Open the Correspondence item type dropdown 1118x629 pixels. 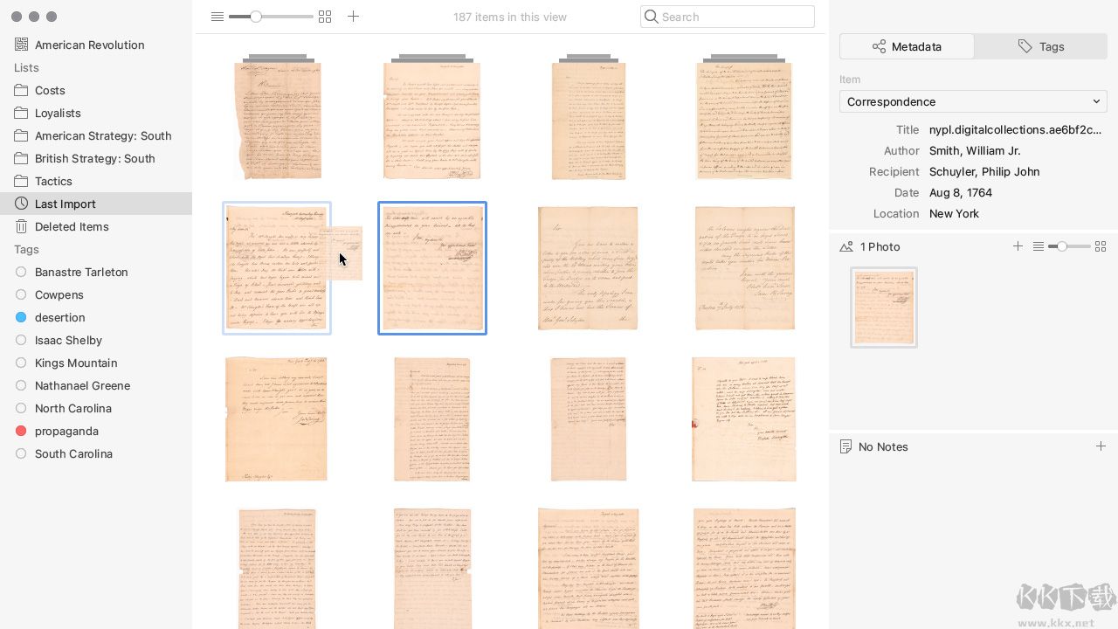[x=973, y=101]
